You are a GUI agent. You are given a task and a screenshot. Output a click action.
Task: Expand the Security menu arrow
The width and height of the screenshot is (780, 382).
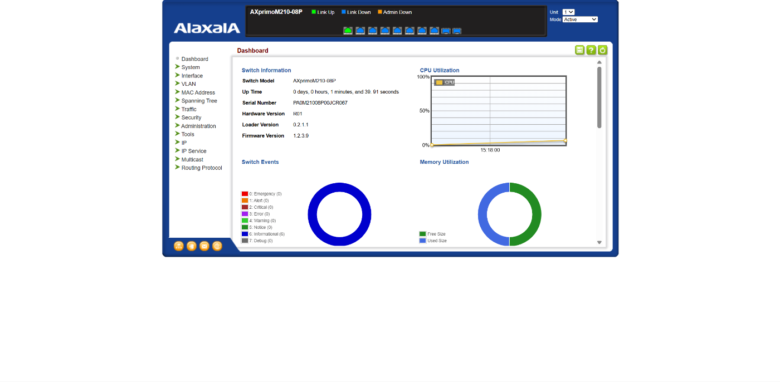(x=177, y=117)
